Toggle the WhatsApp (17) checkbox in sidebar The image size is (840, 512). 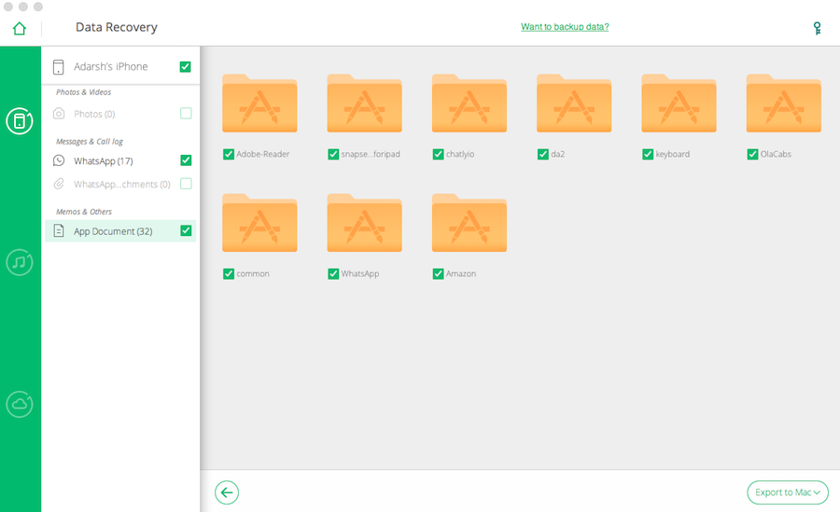click(186, 160)
